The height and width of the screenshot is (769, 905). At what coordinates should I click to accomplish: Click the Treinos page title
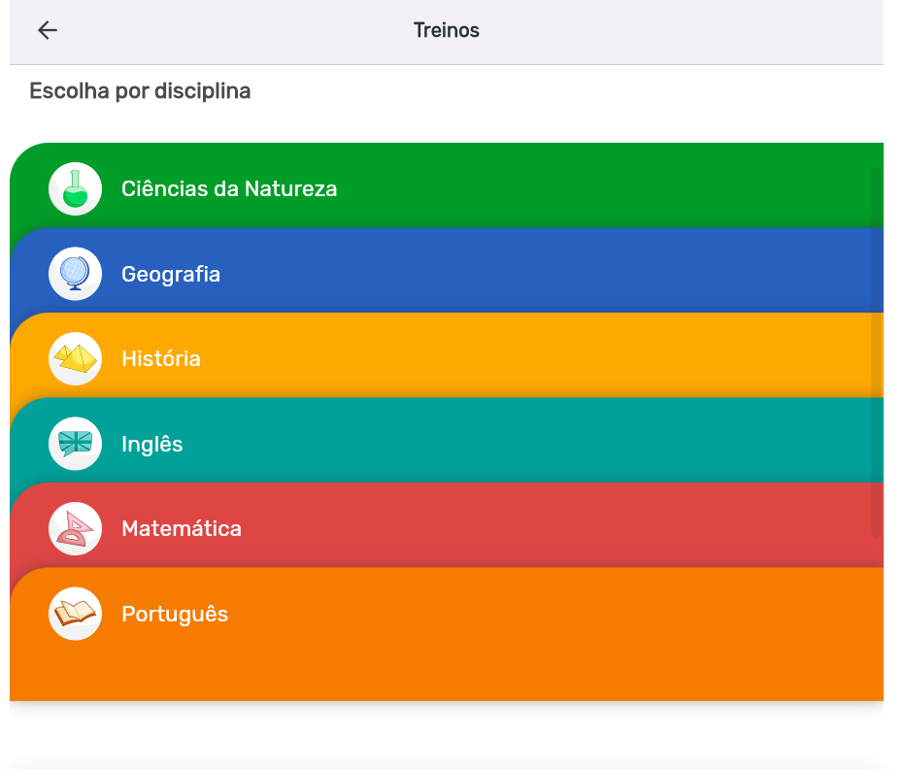pyautogui.click(x=447, y=30)
